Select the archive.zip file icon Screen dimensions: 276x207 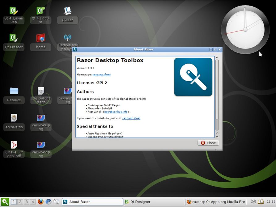14,122
